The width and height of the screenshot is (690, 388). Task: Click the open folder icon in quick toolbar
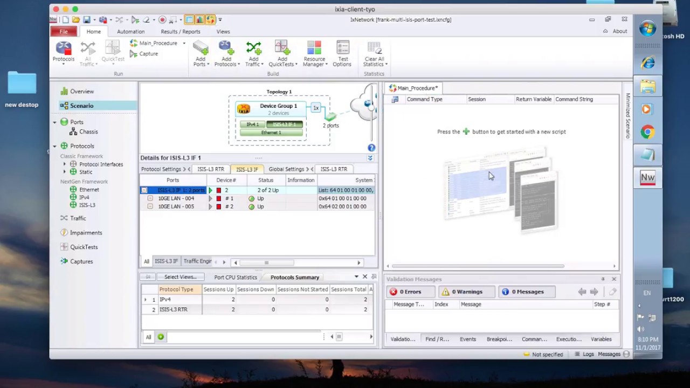pos(76,20)
